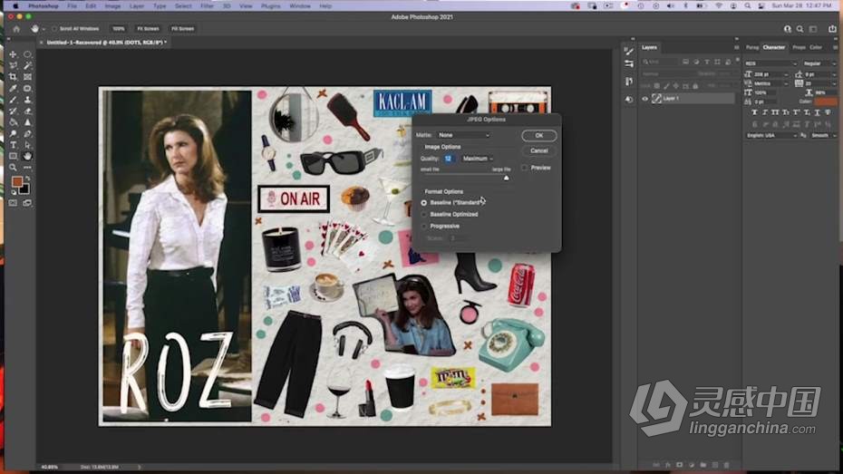Image resolution: width=843 pixels, height=474 pixels.
Task: Click the quality slider handle
Action: tap(506, 178)
